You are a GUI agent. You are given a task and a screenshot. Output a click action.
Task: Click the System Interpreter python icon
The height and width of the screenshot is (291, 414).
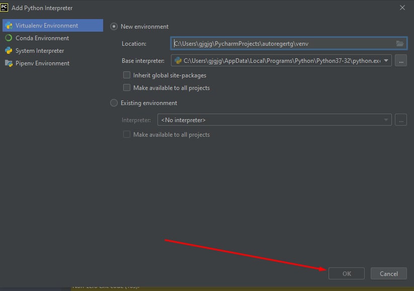(9, 50)
